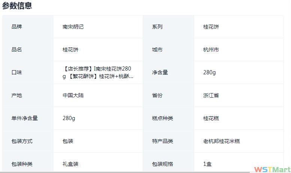Select the specialty value 老杭邦桂花米糕
The image size is (291, 173).
(221, 141)
